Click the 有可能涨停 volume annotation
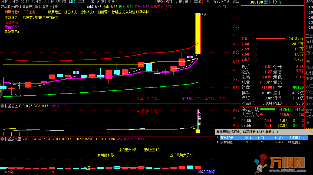This screenshot has height=175, width=313. (106, 155)
